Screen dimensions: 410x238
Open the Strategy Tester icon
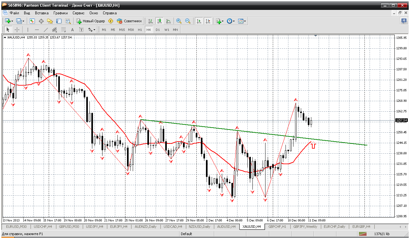68,21
